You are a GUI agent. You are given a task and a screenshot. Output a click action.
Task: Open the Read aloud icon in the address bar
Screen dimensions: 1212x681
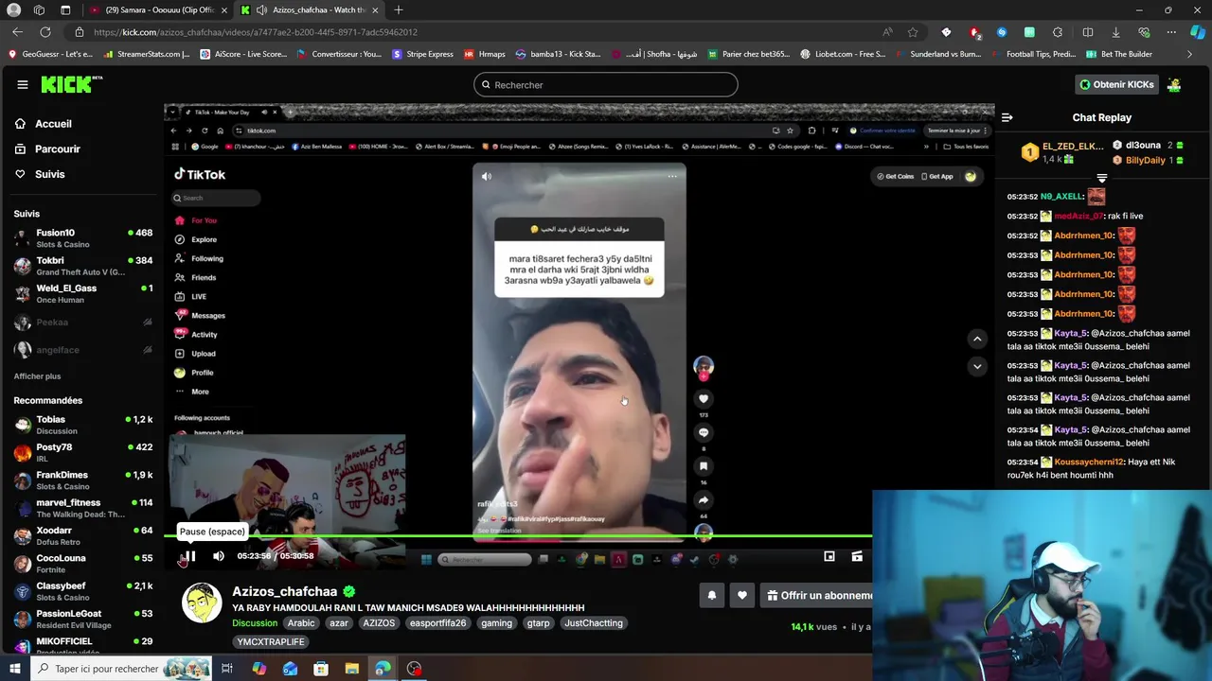(887, 32)
